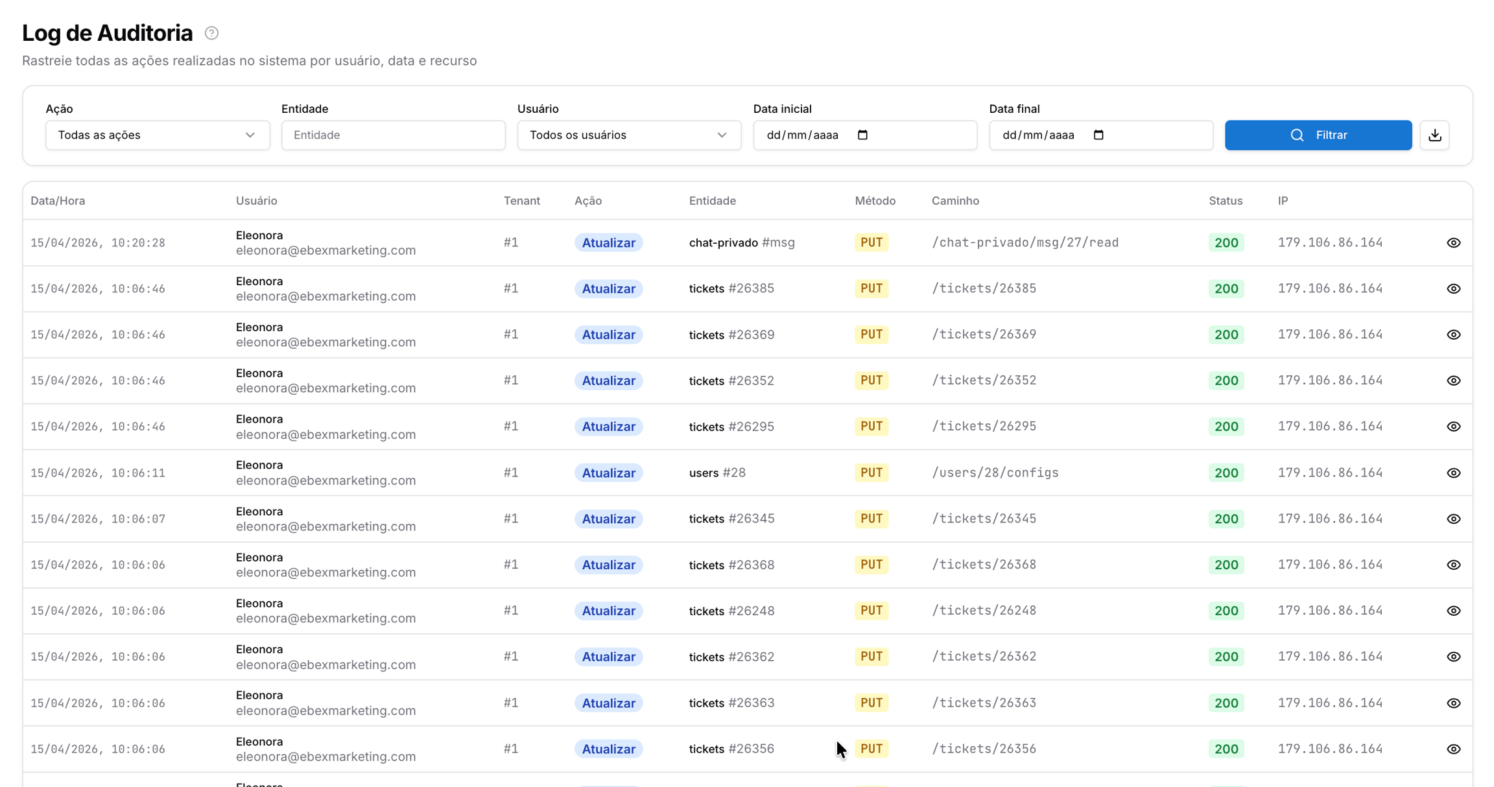1494x787 pixels.
Task: Click tenant #1 in tickets #26295 row
Action: 511,427
